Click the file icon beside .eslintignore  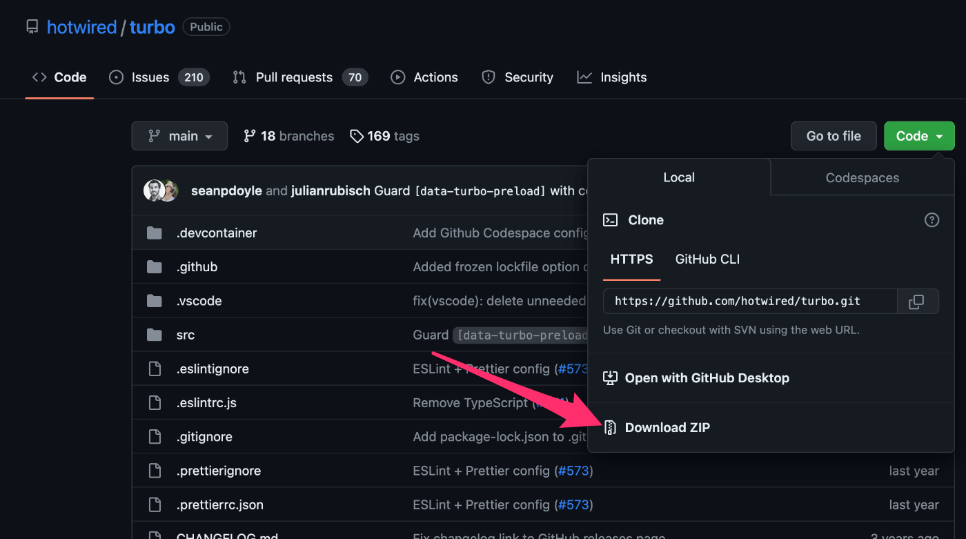[x=155, y=369]
